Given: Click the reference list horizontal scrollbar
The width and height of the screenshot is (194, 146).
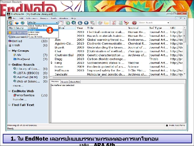Looking at the screenshot, I should [101, 77].
